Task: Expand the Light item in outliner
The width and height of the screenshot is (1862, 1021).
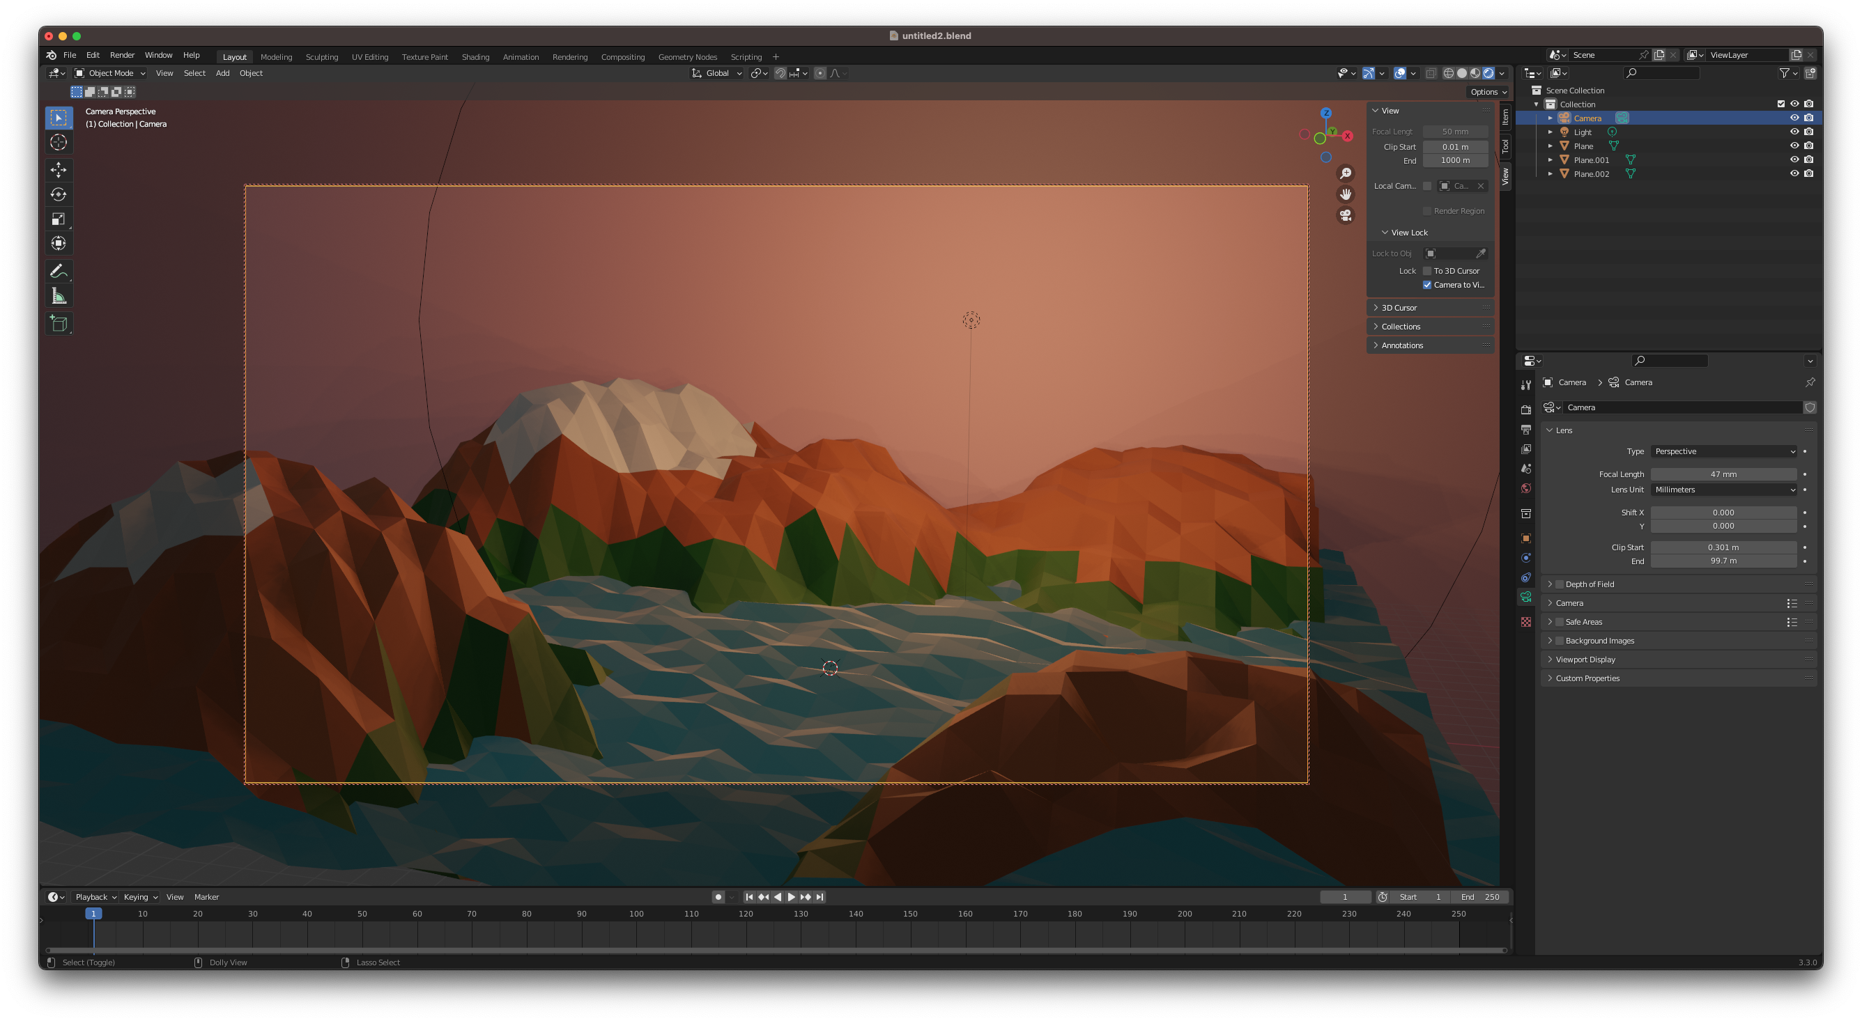Action: point(1550,132)
